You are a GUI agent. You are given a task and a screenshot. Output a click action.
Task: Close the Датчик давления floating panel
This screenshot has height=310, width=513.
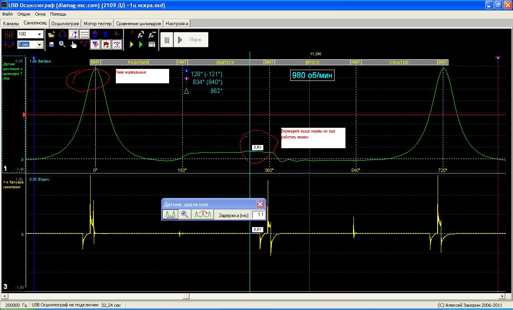click(x=260, y=204)
